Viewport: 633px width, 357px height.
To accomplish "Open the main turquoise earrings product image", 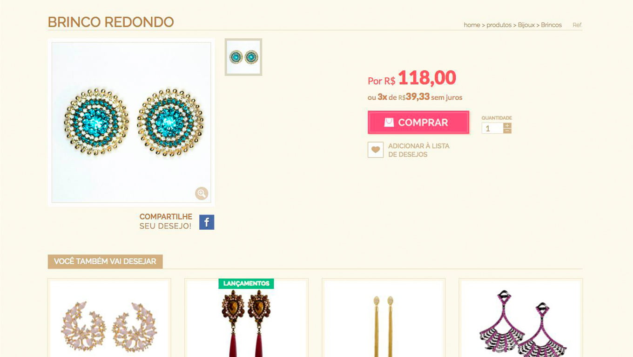I will pos(131,123).
